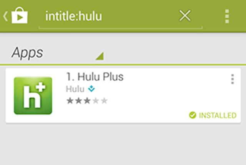Click the green installed checkmark icon

click(193, 115)
